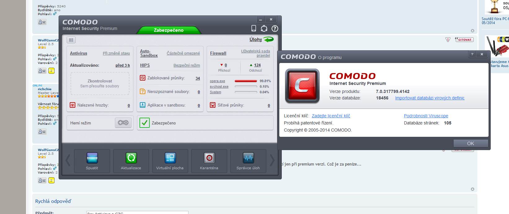Click incoming connections count 0
Image resolution: width=509 pixels, height=214 pixels.
(x=226, y=65)
